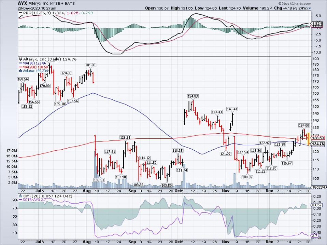Click the 121.98 price label
The height and width of the screenshot is (245, 327).
click(280, 145)
